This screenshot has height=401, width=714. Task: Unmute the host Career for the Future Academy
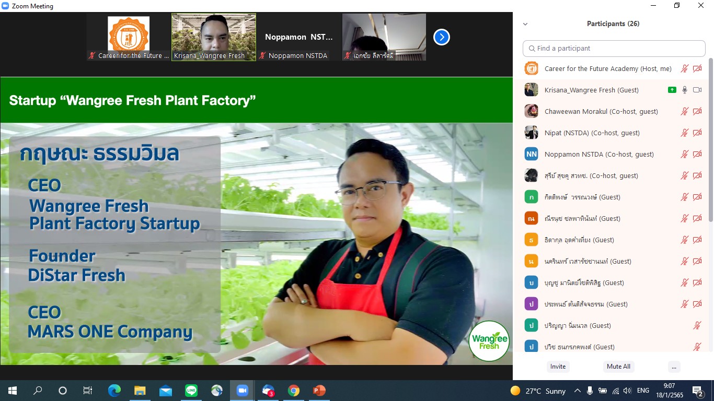click(x=684, y=68)
